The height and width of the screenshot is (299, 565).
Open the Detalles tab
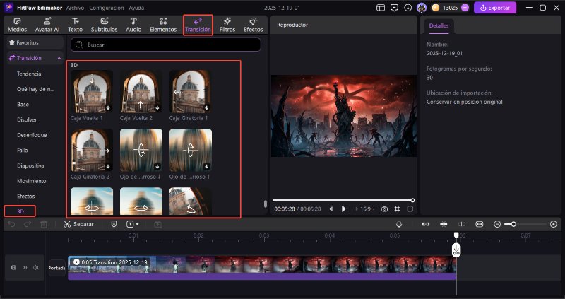(439, 25)
